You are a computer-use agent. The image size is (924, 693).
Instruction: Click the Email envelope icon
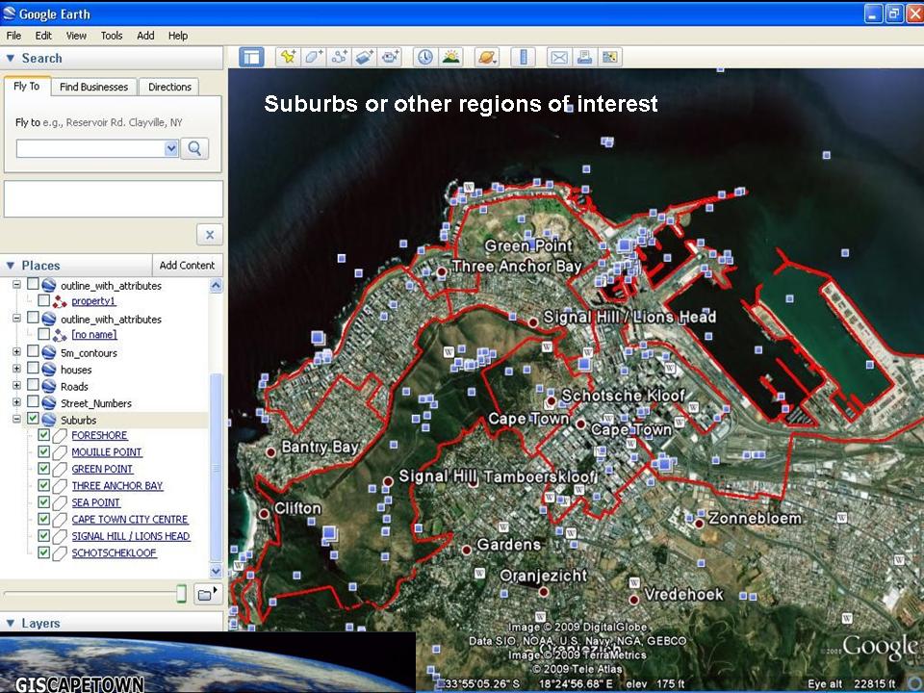tap(558, 57)
